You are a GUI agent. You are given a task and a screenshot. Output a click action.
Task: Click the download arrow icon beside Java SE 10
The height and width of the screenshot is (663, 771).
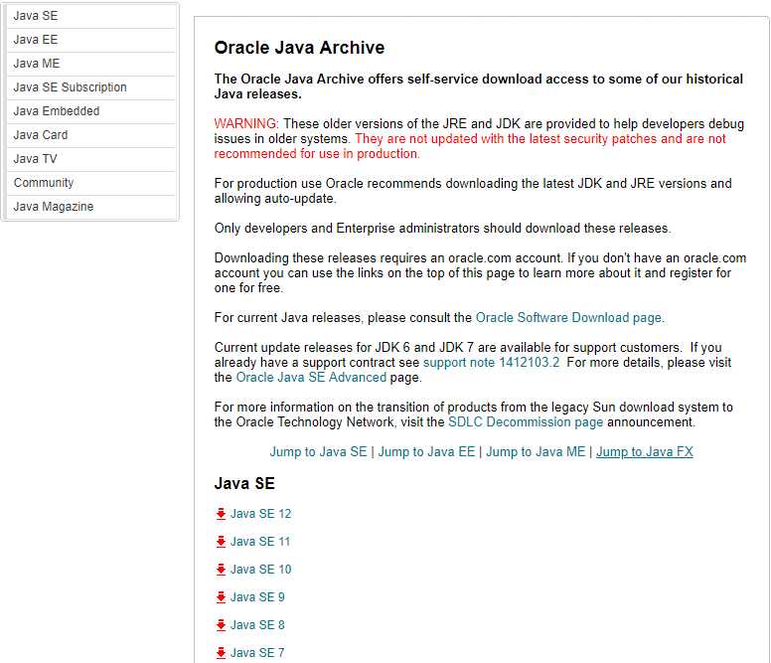[221, 570]
